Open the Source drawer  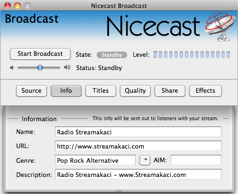tap(31, 91)
